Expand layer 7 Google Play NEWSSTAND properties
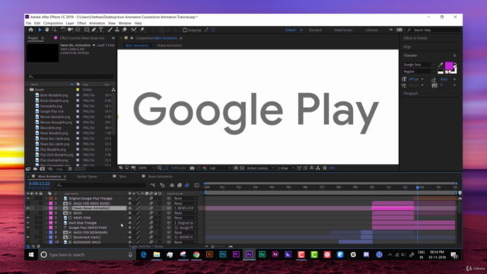Screen dimensions: 487x274 [x=46, y=228]
